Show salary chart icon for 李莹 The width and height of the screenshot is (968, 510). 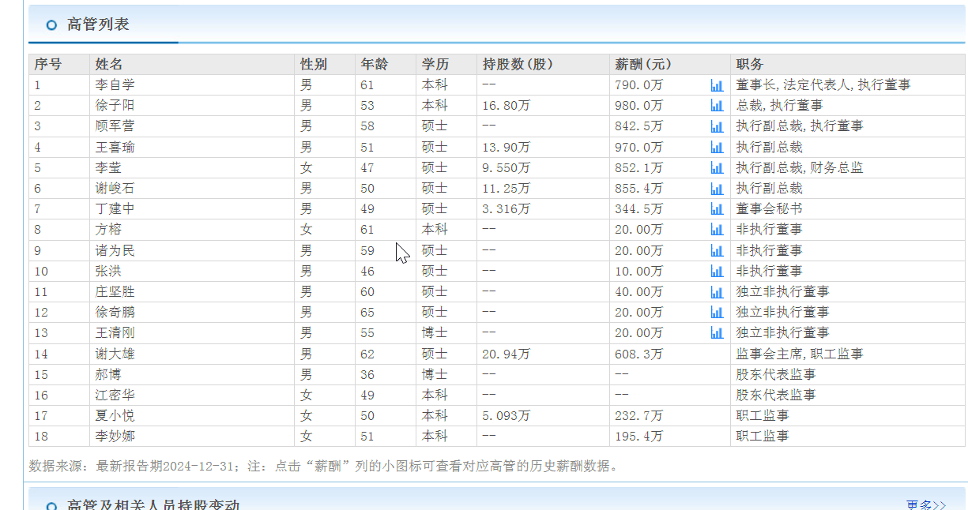(717, 168)
